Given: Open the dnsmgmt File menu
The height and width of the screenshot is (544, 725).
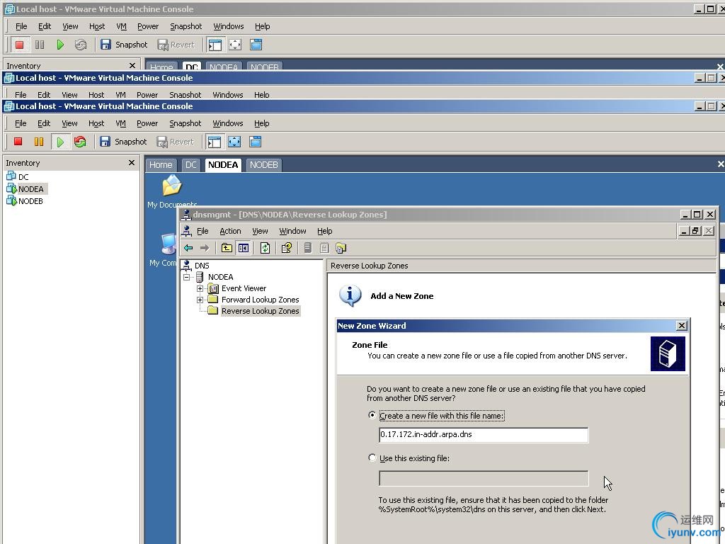Looking at the screenshot, I should click(x=202, y=231).
